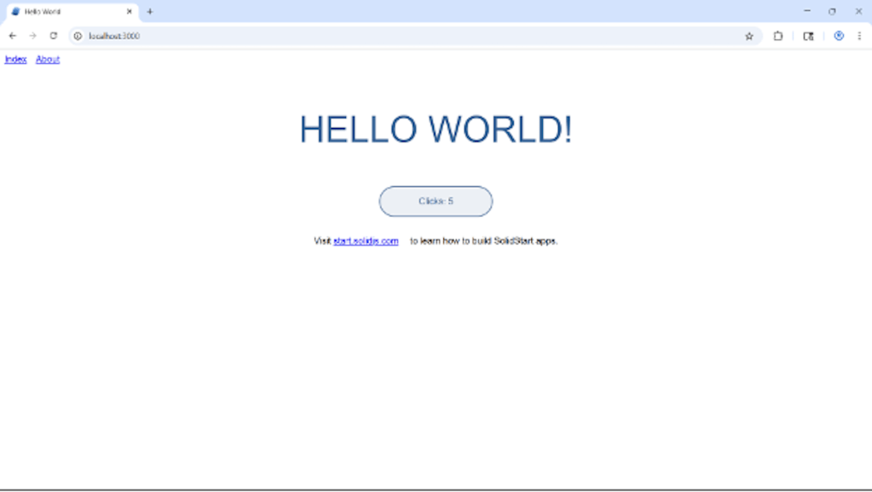The image size is (872, 492).
Task: Bookmark the page using the star icon
Action: click(x=749, y=36)
